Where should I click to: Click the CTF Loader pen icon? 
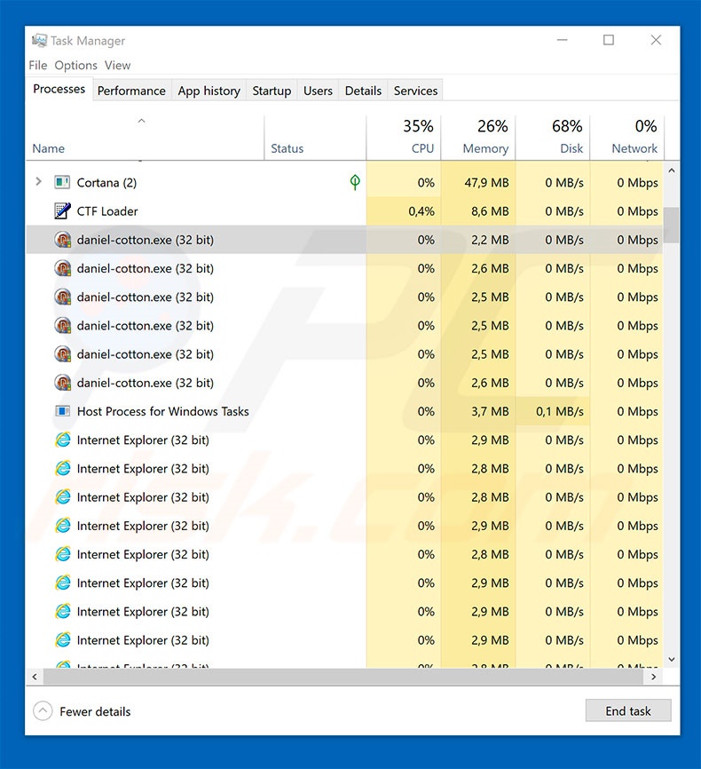click(x=62, y=210)
